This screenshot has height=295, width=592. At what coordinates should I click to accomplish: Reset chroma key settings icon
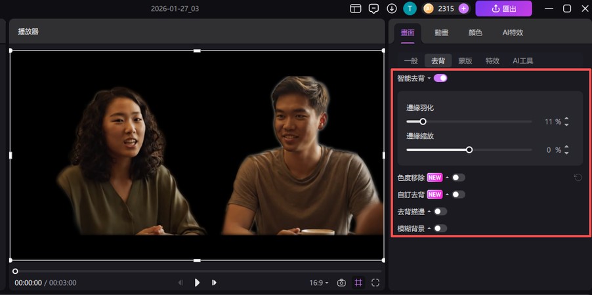click(578, 177)
